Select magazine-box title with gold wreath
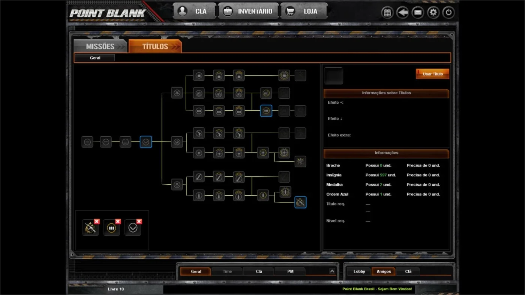 (x=284, y=75)
